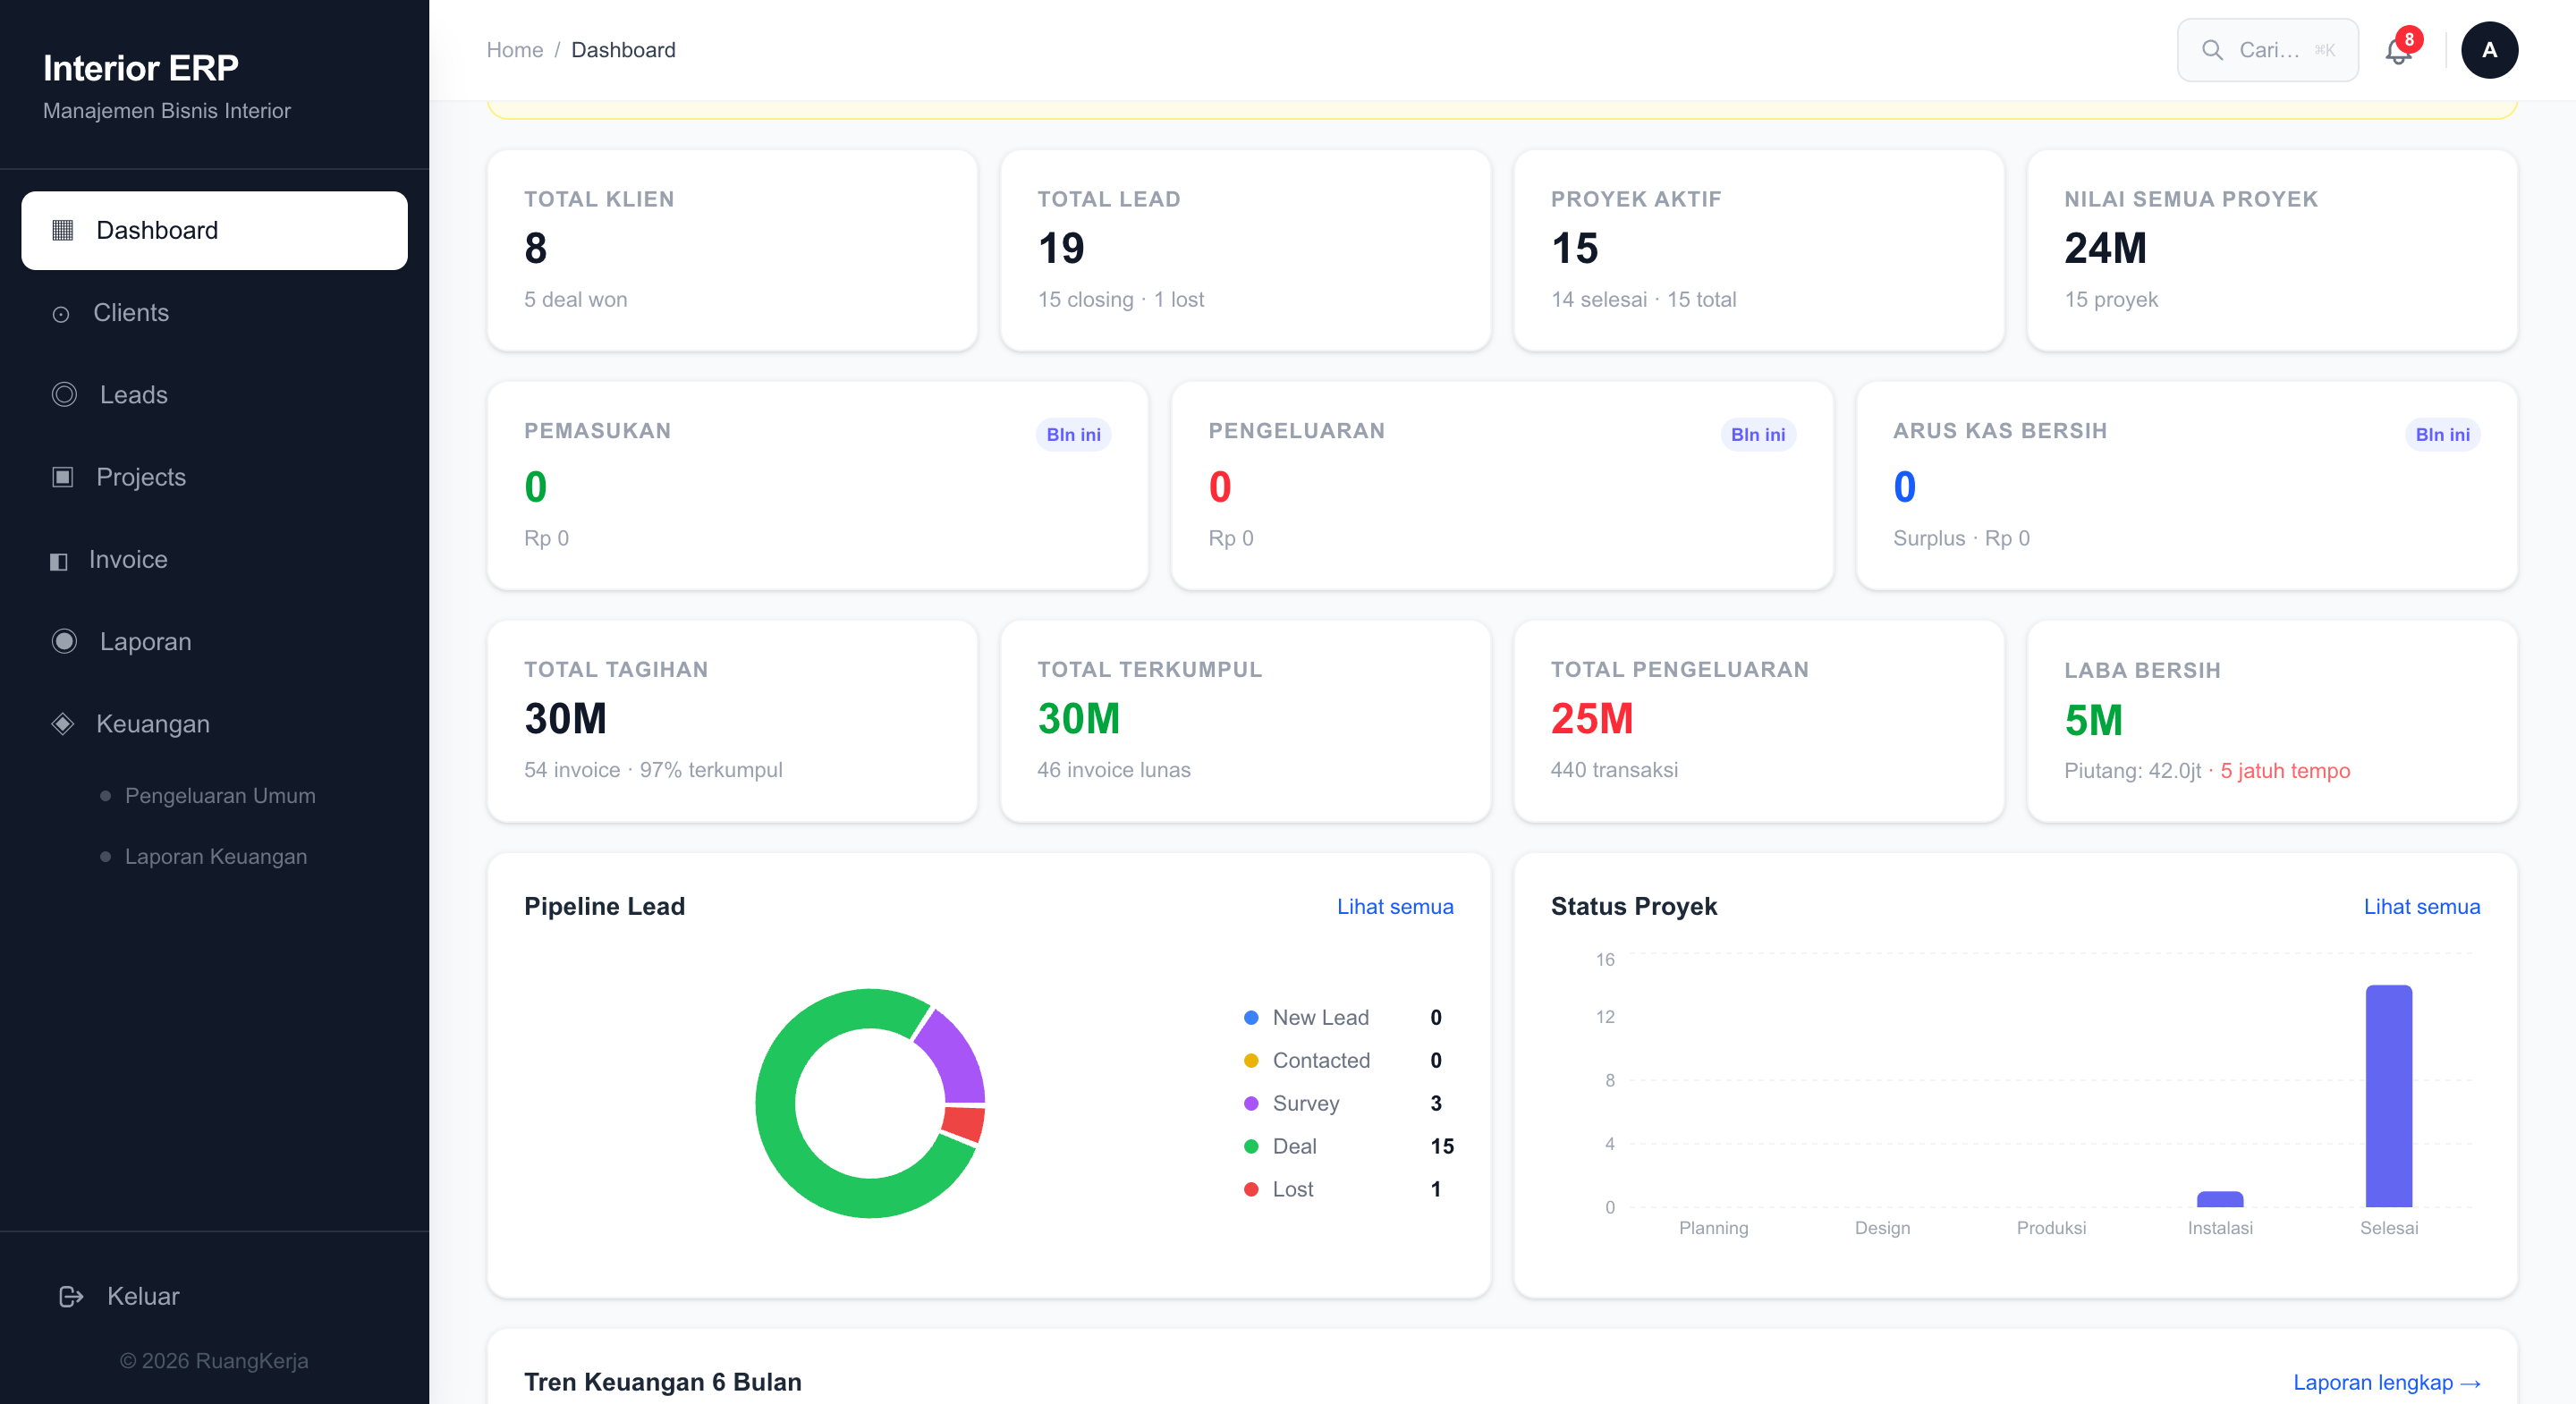Click the Projects square icon
The width and height of the screenshot is (2576, 1404).
coord(62,477)
